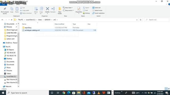Open the Move to dropdown
Image resolution: width=170 pixels, height=95 pixels.
coord(36,11)
